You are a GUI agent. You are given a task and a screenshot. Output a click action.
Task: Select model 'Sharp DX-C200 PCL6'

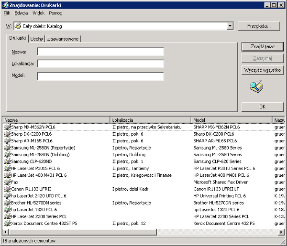(214, 134)
